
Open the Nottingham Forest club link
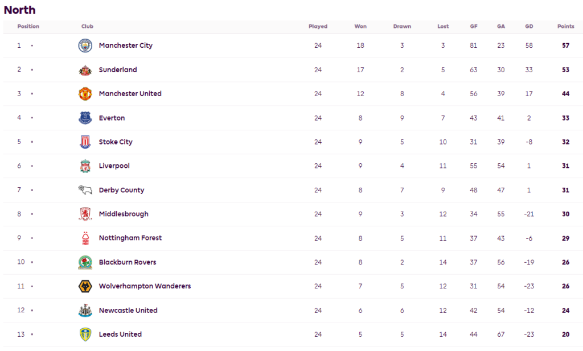click(130, 238)
